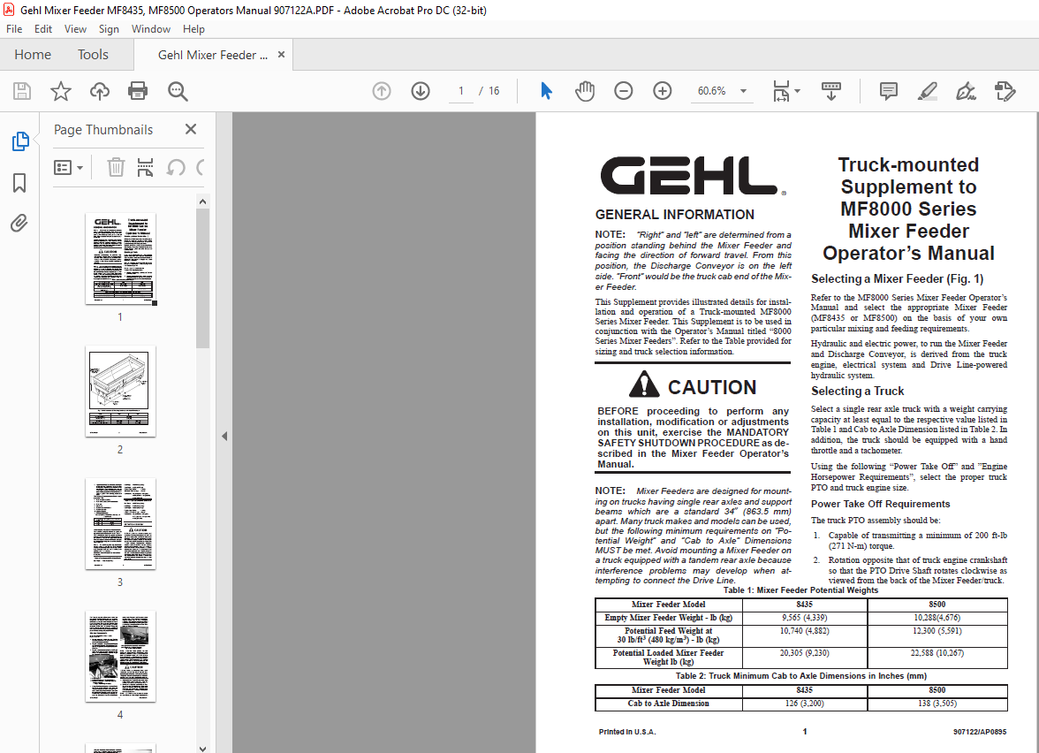Open the zoom level dropdown arrow
Screen dimensions: 1039x753
(x=744, y=91)
